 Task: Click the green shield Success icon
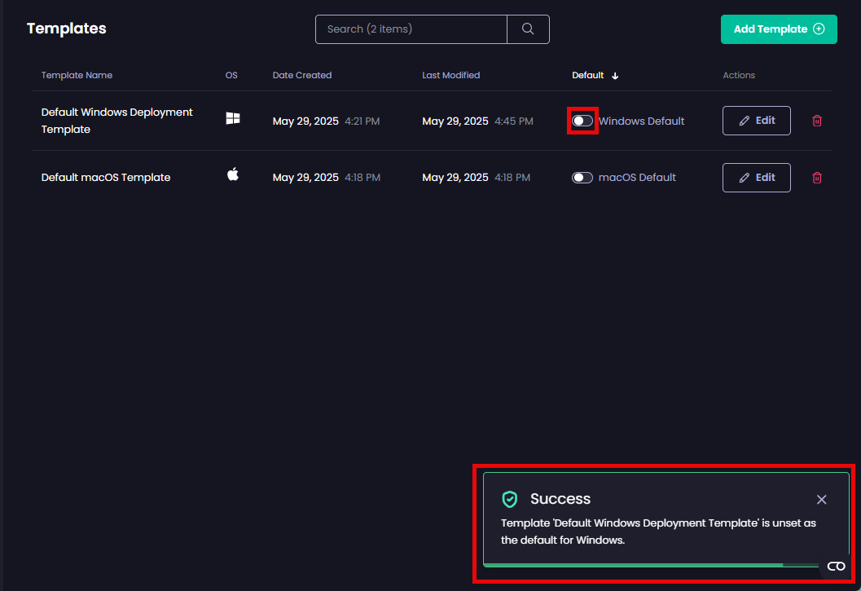coord(510,499)
